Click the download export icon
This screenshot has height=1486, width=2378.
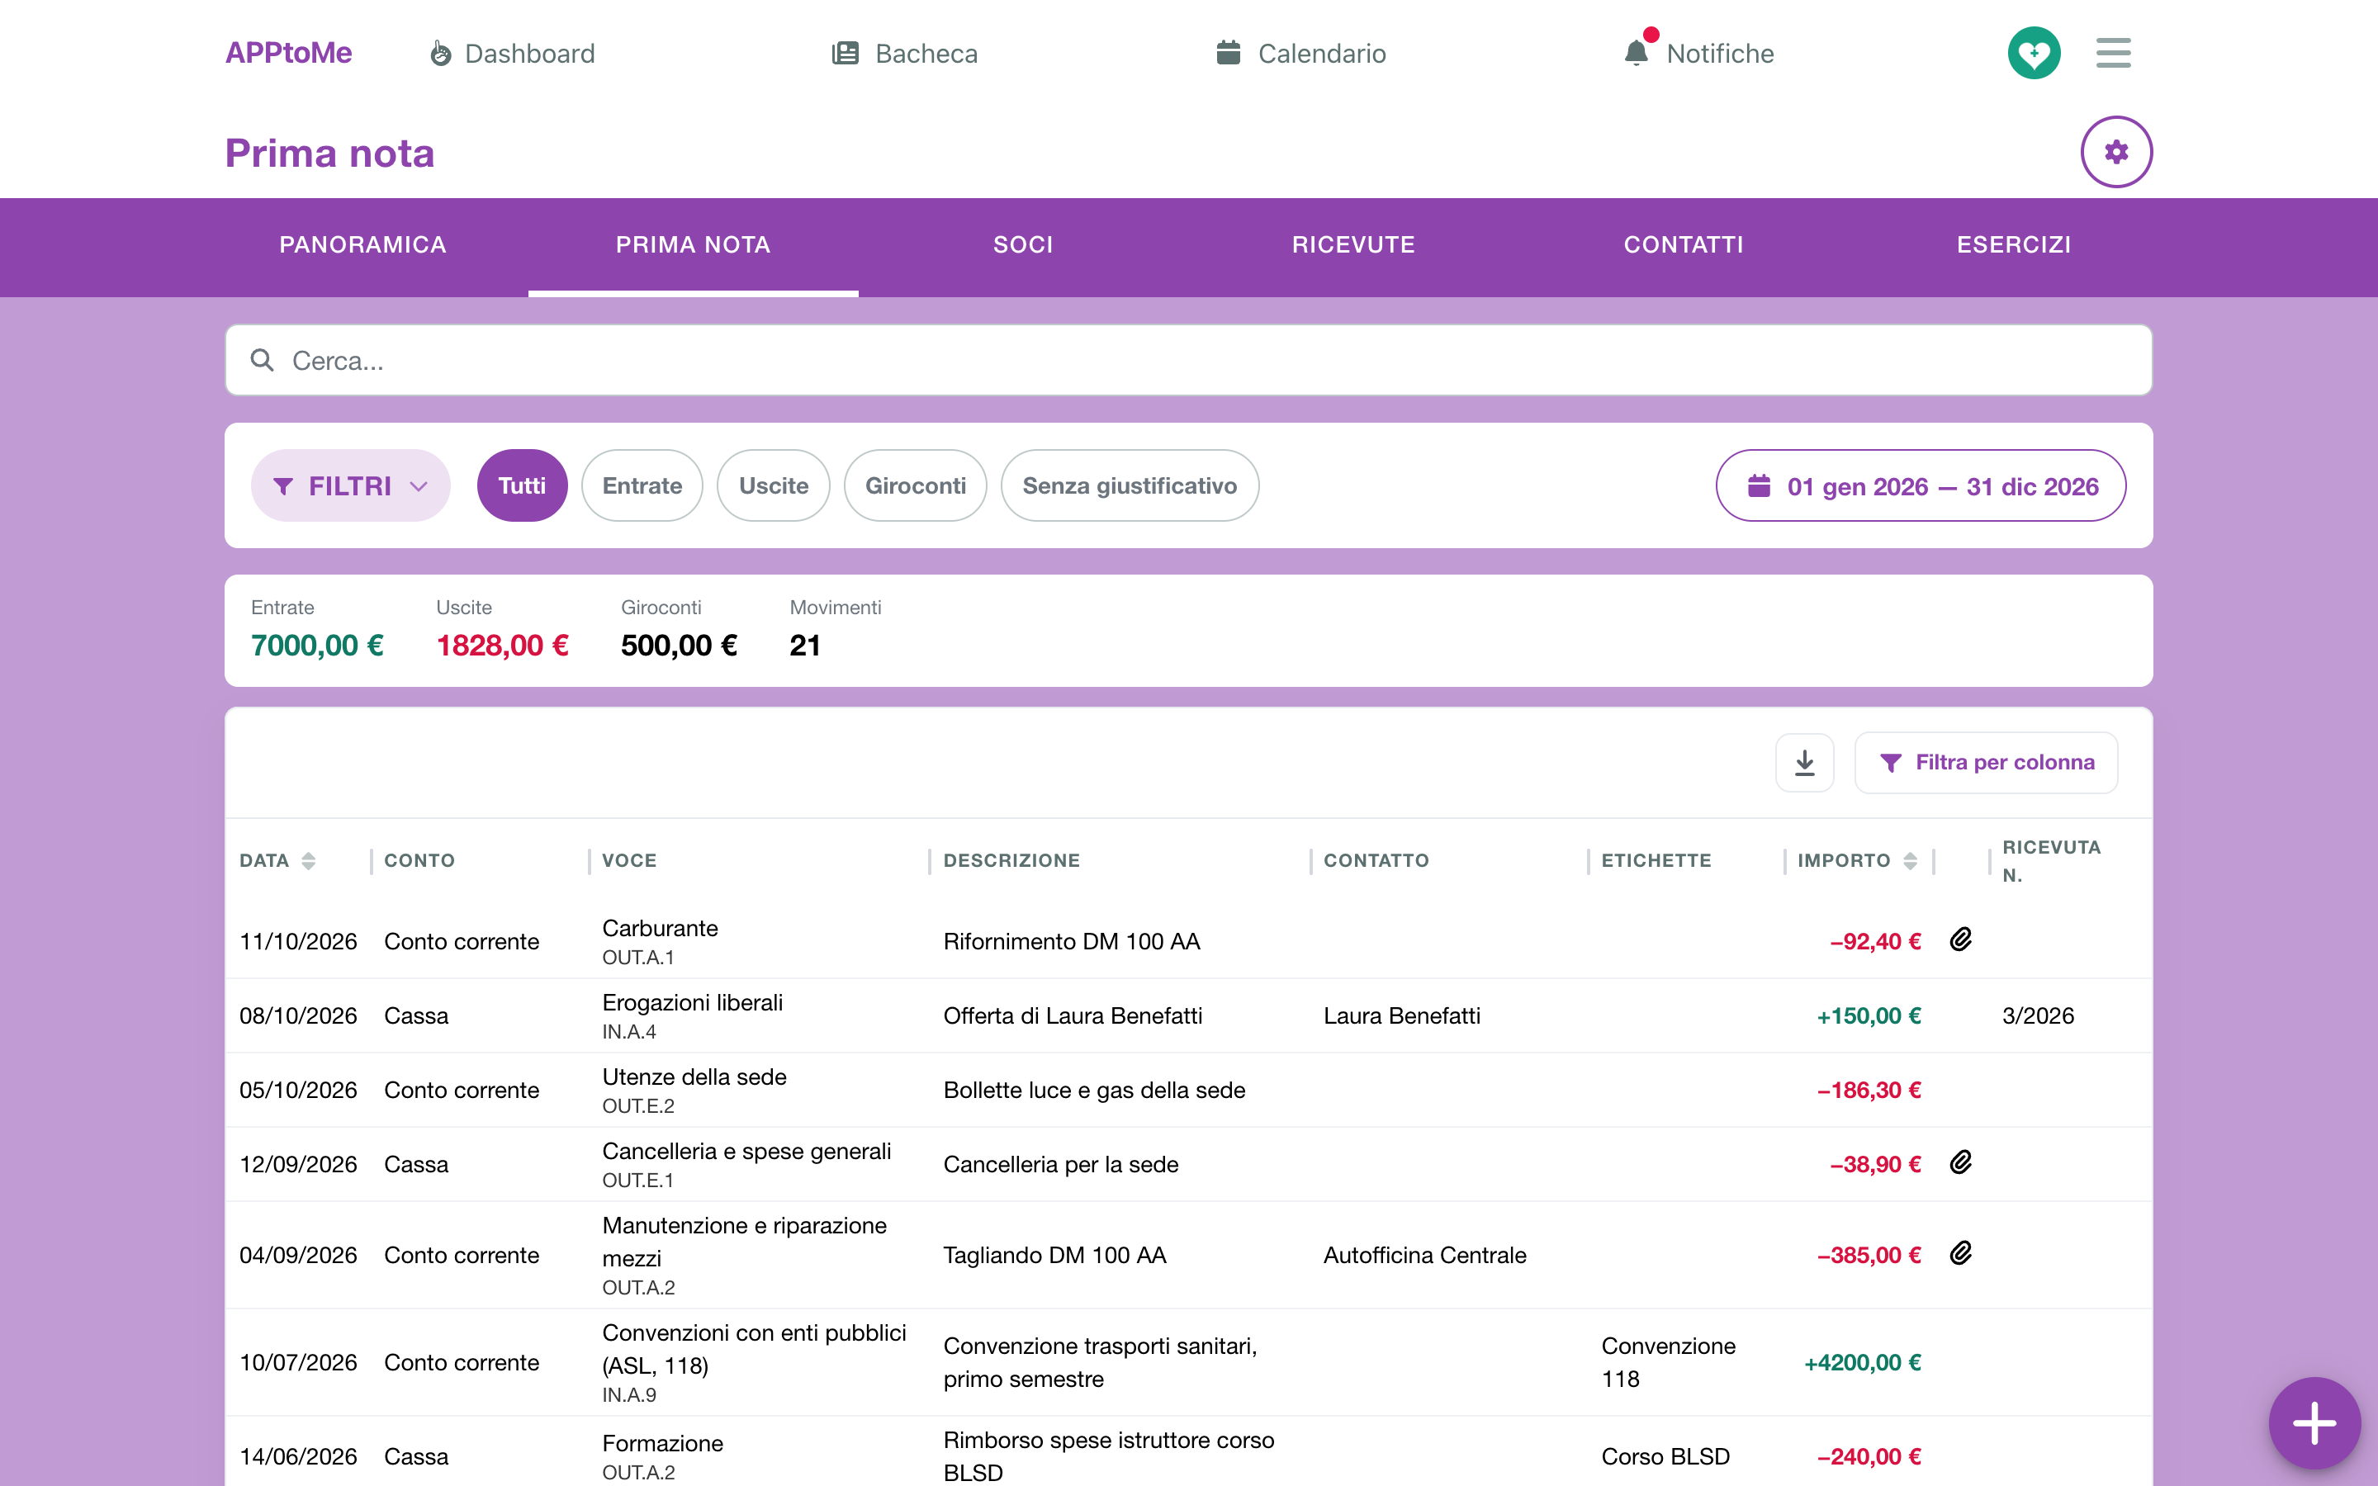point(1804,763)
